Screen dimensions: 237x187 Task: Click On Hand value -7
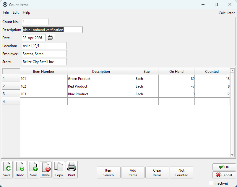point(176,86)
